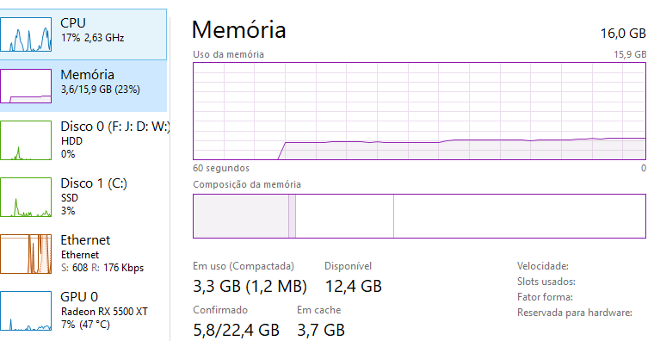Click the in-use segment of memory composition
Image resolution: width=654 pixels, height=341 pixels.
click(241, 216)
